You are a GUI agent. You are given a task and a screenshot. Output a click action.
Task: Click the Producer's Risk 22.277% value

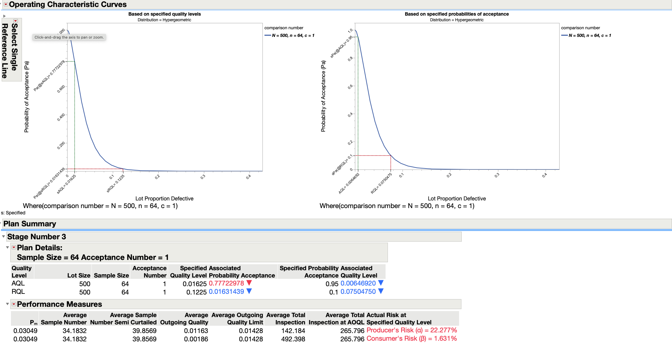click(x=412, y=330)
